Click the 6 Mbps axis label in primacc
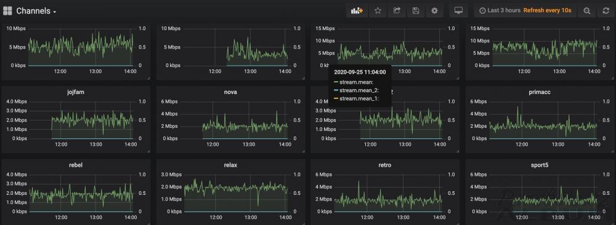The width and height of the screenshot is (616, 225). point(479,101)
